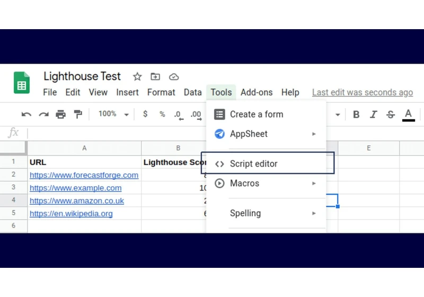Open the forecastforge.com link

click(84, 175)
